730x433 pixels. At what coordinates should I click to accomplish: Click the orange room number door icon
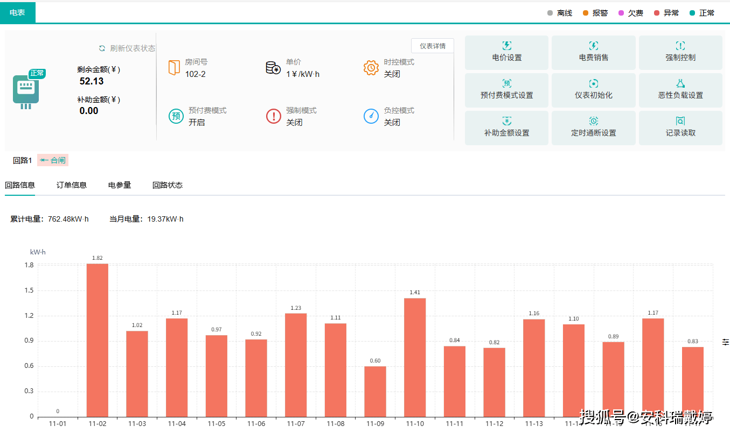[x=174, y=68]
